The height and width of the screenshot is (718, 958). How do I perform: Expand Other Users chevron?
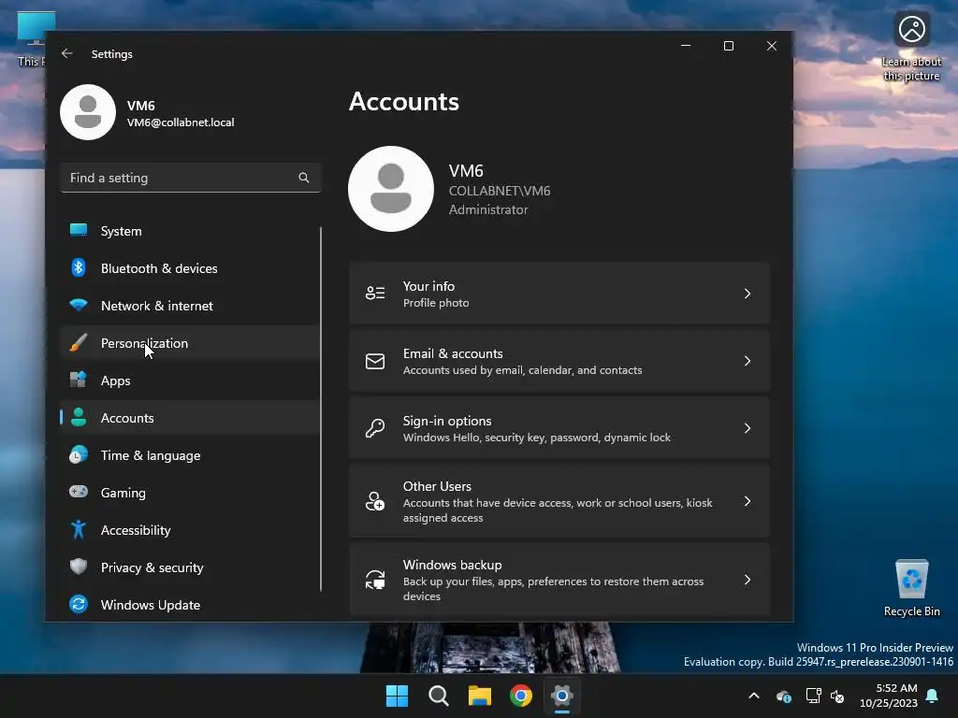(x=748, y=501)
